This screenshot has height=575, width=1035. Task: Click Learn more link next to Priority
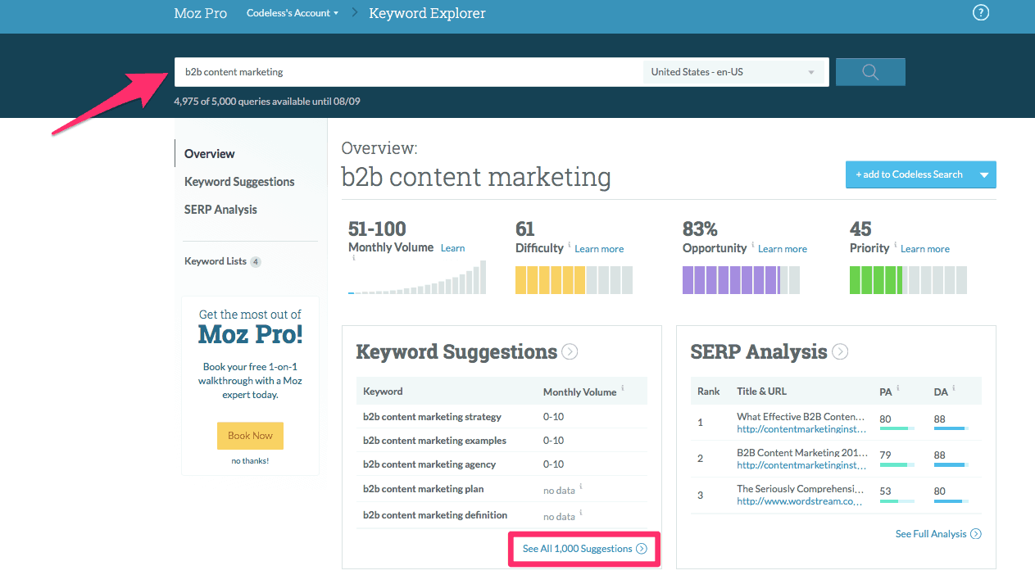coord(925,249)
